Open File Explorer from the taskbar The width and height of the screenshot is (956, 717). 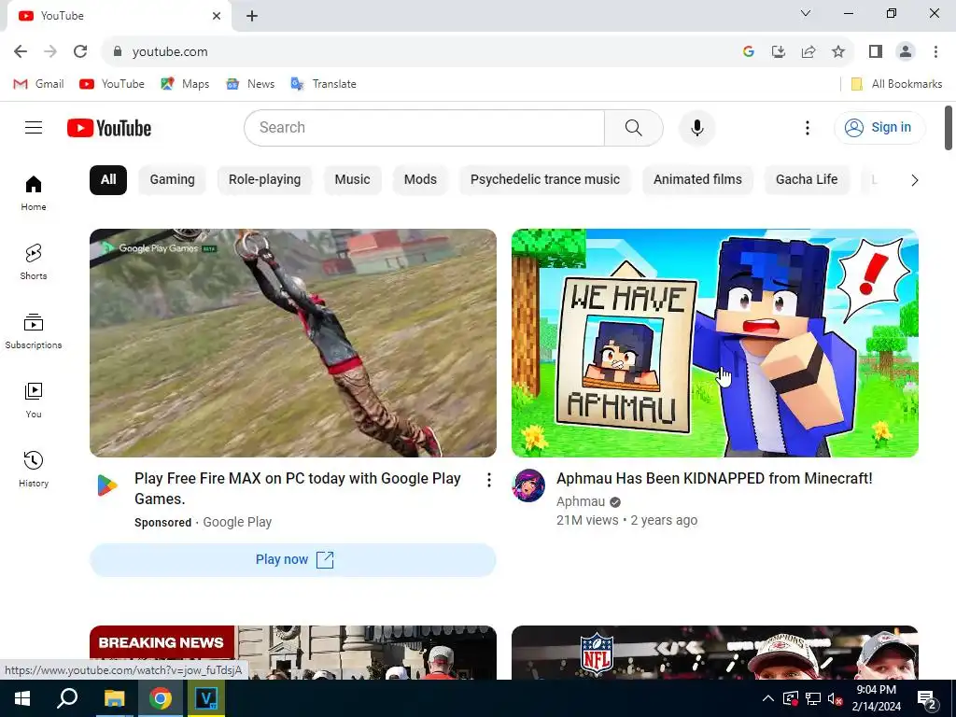pyautogui.click(x=114, y=698)
